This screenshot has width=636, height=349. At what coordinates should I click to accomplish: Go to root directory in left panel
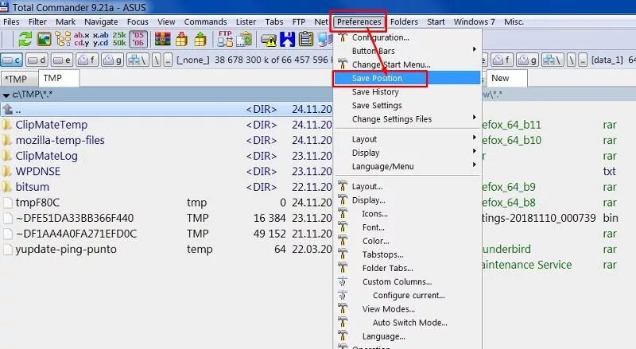(157, 60)
